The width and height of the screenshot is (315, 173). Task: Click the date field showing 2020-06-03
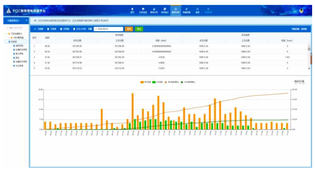pos(108,29)
